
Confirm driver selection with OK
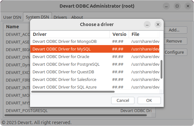click(x=149, y=100)
